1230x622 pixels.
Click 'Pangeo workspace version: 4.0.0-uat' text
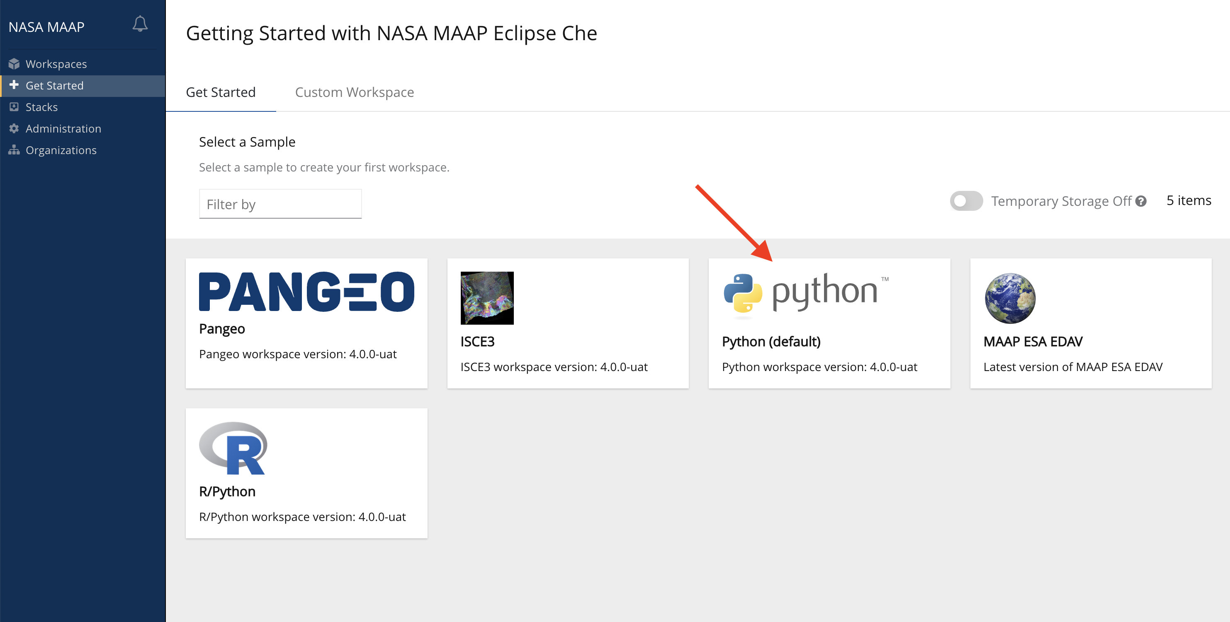298,354
